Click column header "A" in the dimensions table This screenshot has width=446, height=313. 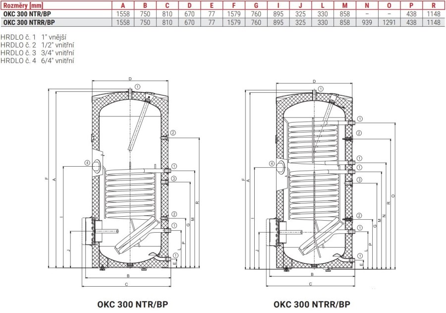click(x=123, y=5)
